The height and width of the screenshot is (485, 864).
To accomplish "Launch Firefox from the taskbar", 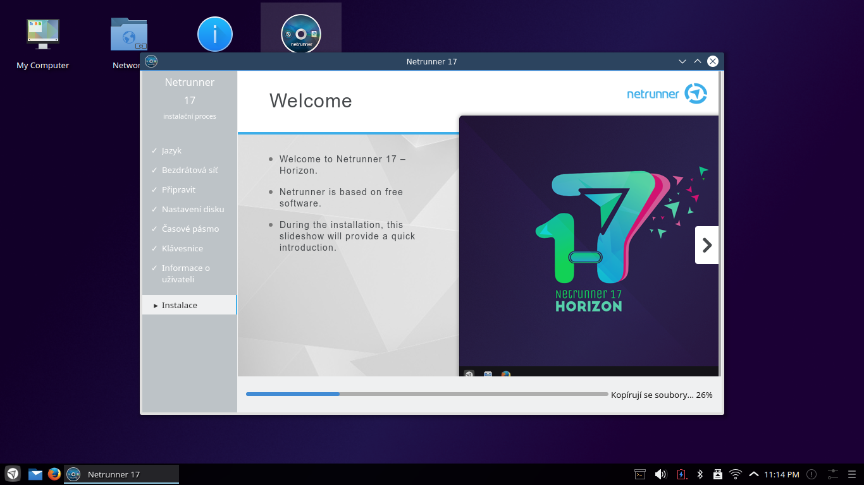I will [54, 474].
